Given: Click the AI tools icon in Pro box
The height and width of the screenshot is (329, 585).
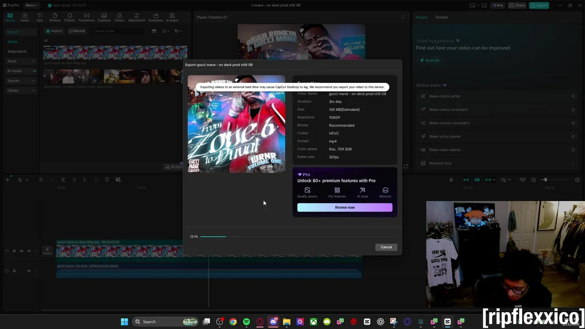Looking at the screenshot, I should pos(362,191).
